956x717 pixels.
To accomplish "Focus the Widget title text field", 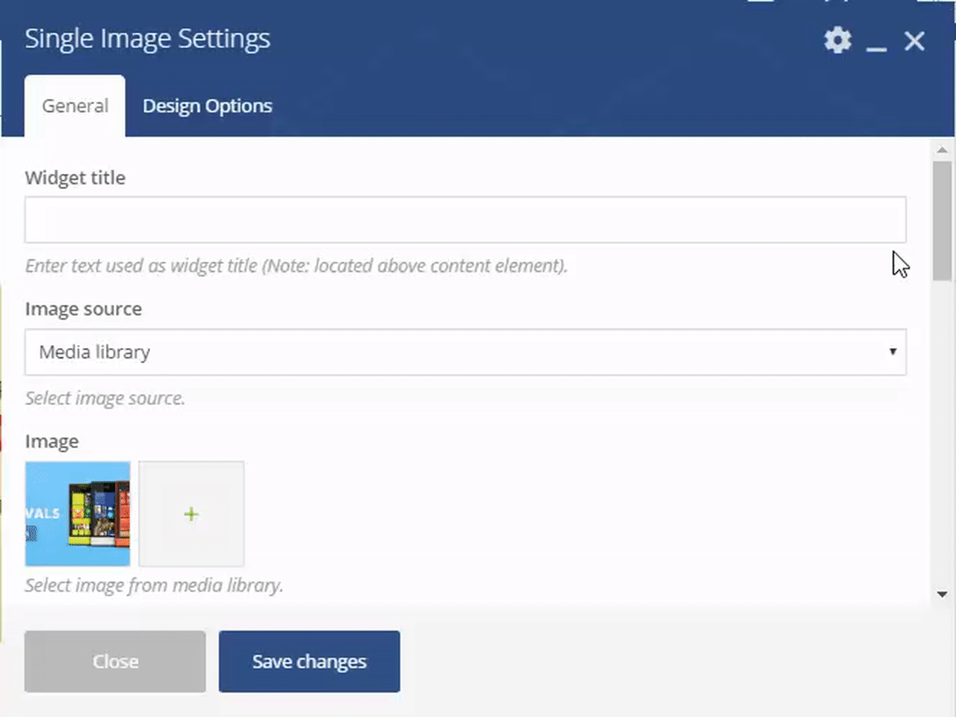I will click(465, 220).
